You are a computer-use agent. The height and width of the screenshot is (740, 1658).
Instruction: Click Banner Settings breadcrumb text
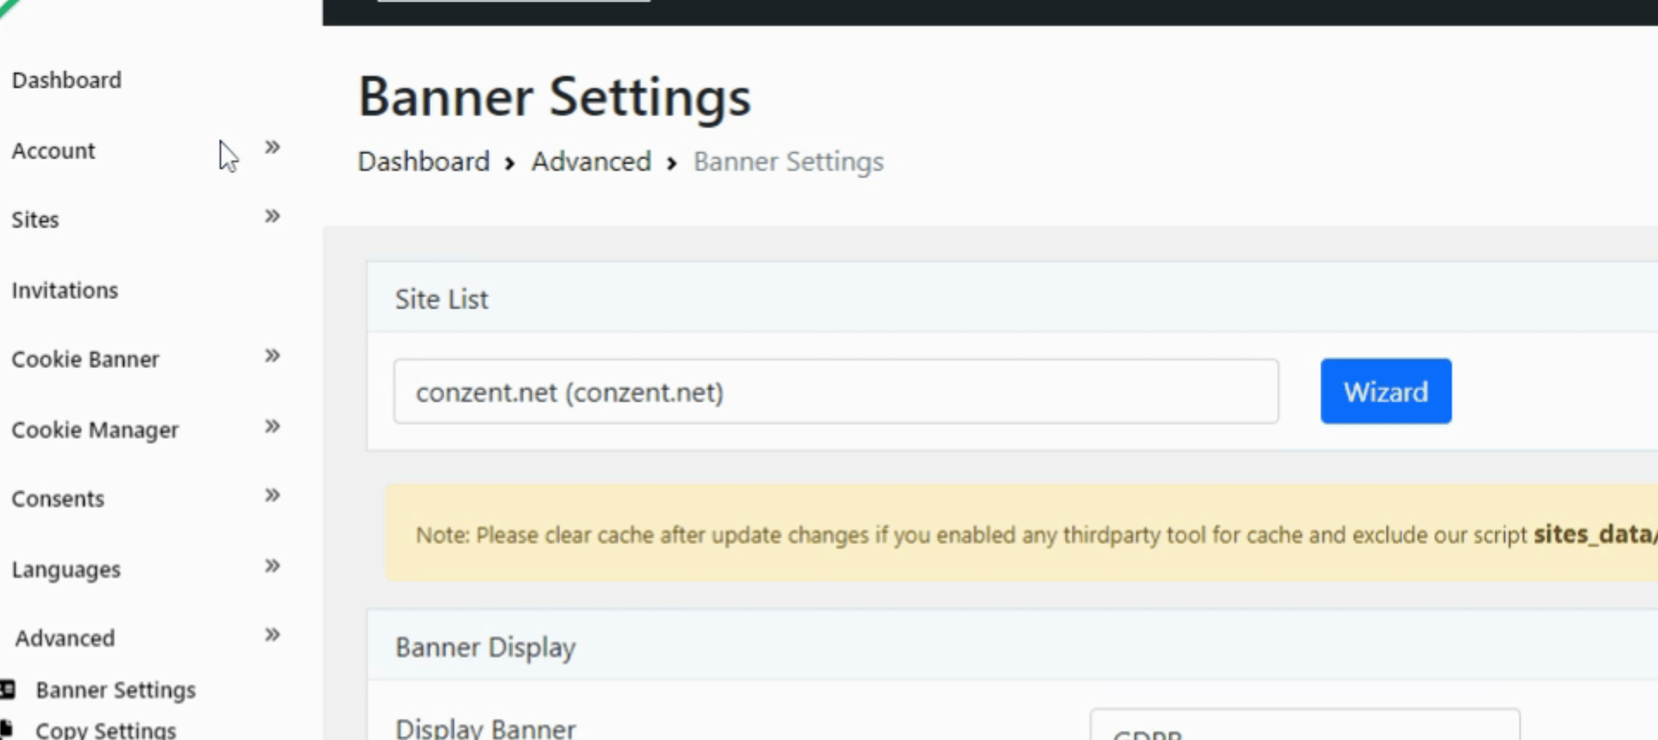pyautogui.click(x=788, y=161)
